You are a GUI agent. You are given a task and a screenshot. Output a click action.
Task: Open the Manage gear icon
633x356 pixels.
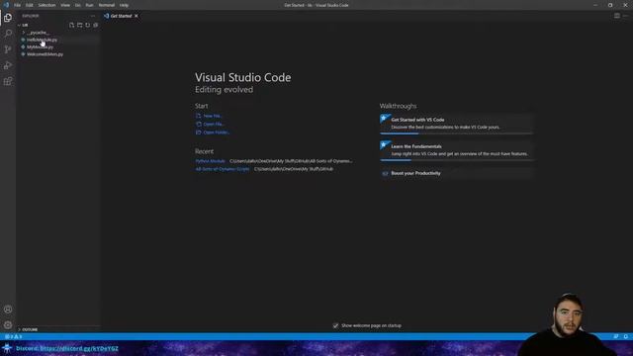[8, 325]
